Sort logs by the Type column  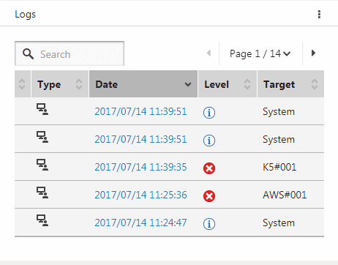(60, 84)
